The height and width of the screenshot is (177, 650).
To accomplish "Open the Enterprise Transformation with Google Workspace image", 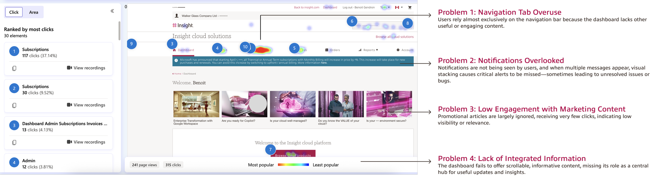I will pos(196,104).
